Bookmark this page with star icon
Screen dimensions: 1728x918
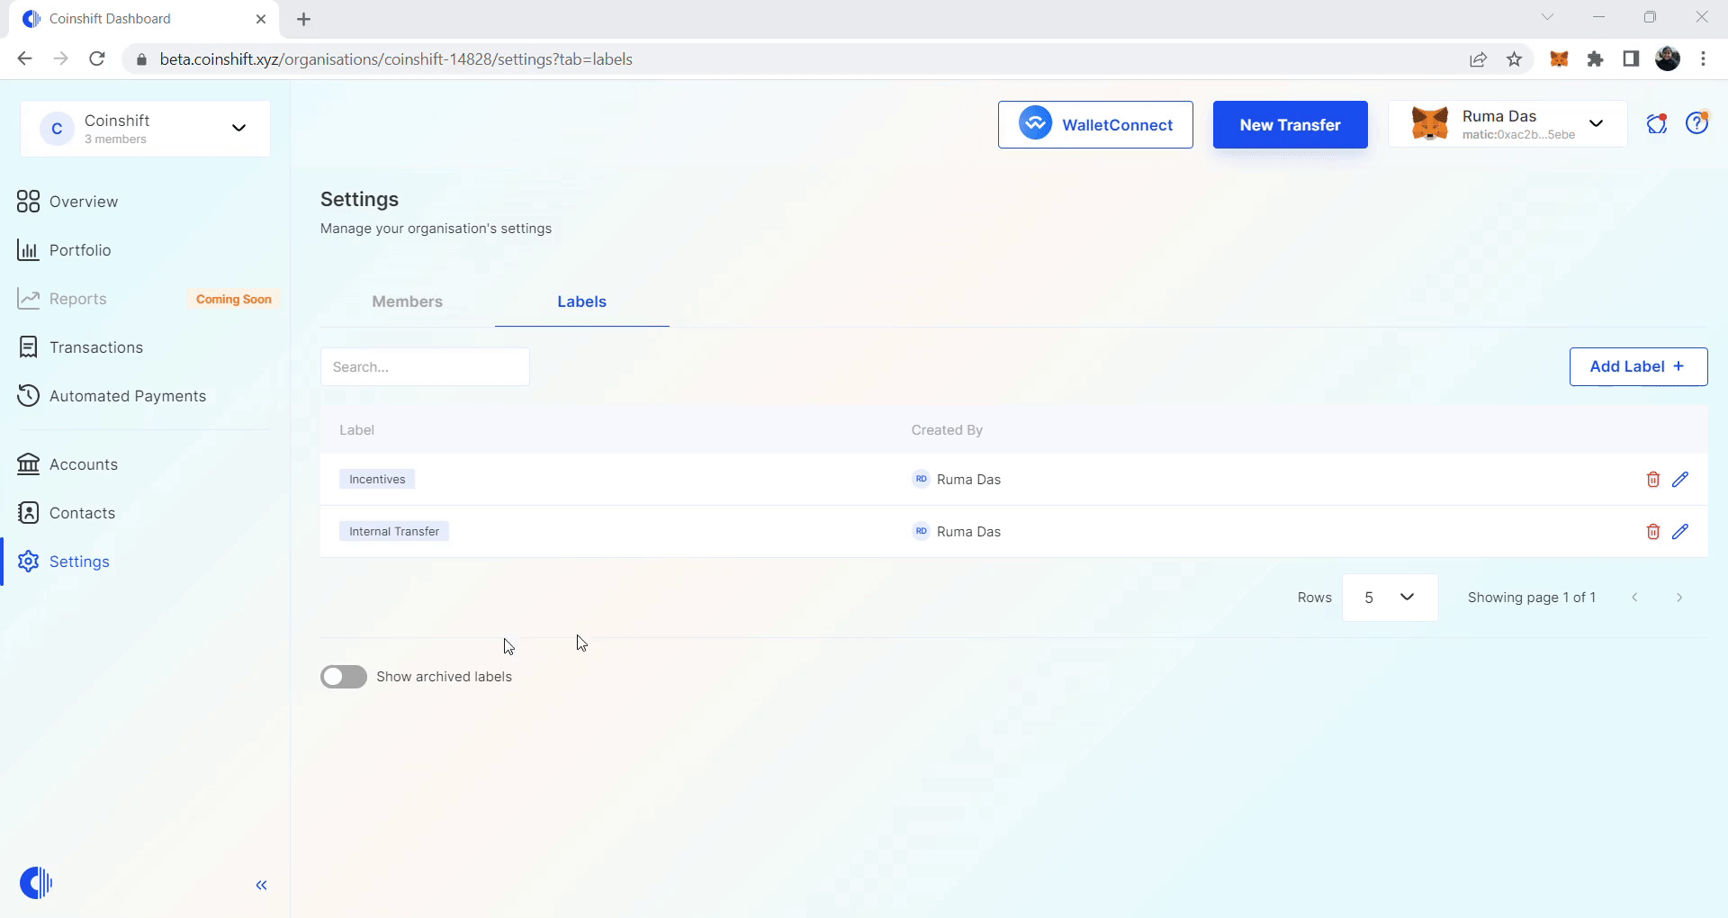[x=1514, y=59]
